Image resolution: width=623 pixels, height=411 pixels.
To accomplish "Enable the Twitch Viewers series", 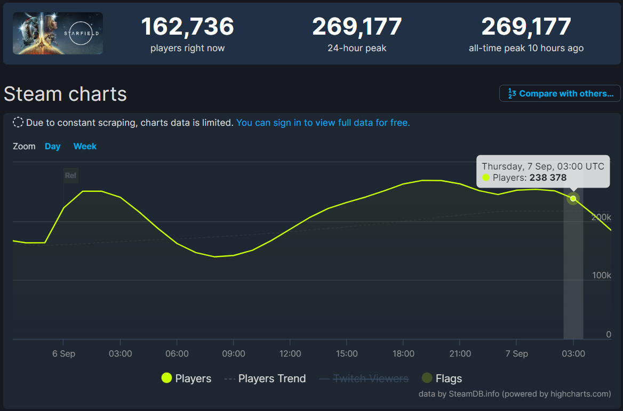I will [x=364, y=378].
